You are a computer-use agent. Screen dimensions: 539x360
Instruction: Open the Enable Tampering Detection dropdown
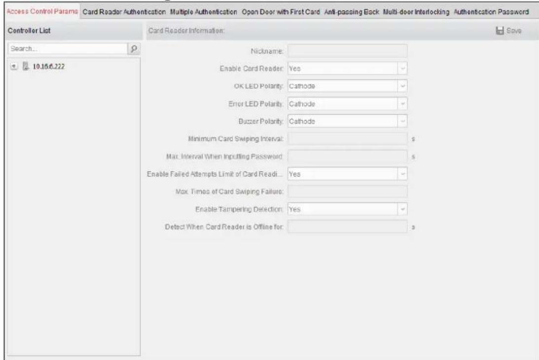coord(348,209)
